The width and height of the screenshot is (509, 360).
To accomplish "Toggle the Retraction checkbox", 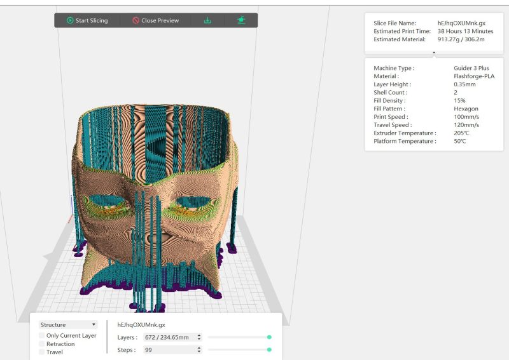I will pos(41,343).
